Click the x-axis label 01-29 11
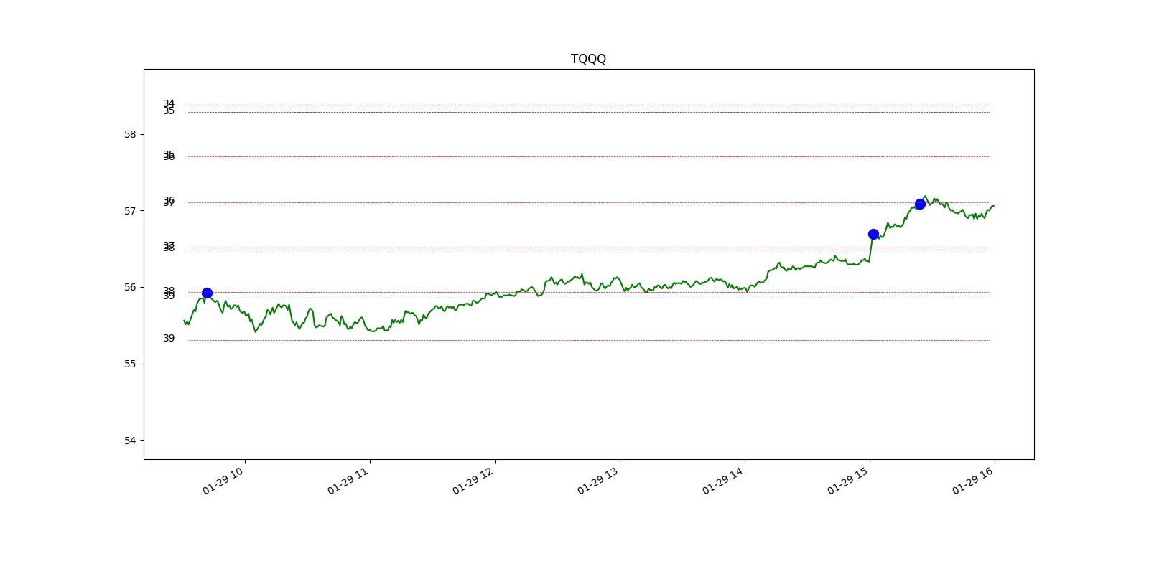 point(348,481)
